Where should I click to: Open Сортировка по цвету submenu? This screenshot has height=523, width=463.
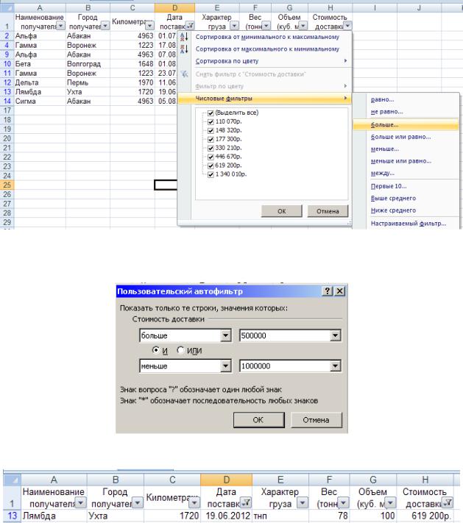click(x=265, y=61)
